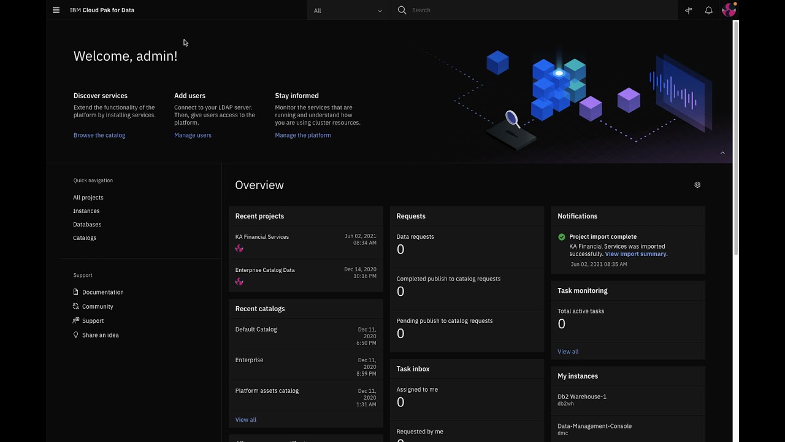785x442 pixels.
Task: Click View import summary link
Action: click(637, 254)
